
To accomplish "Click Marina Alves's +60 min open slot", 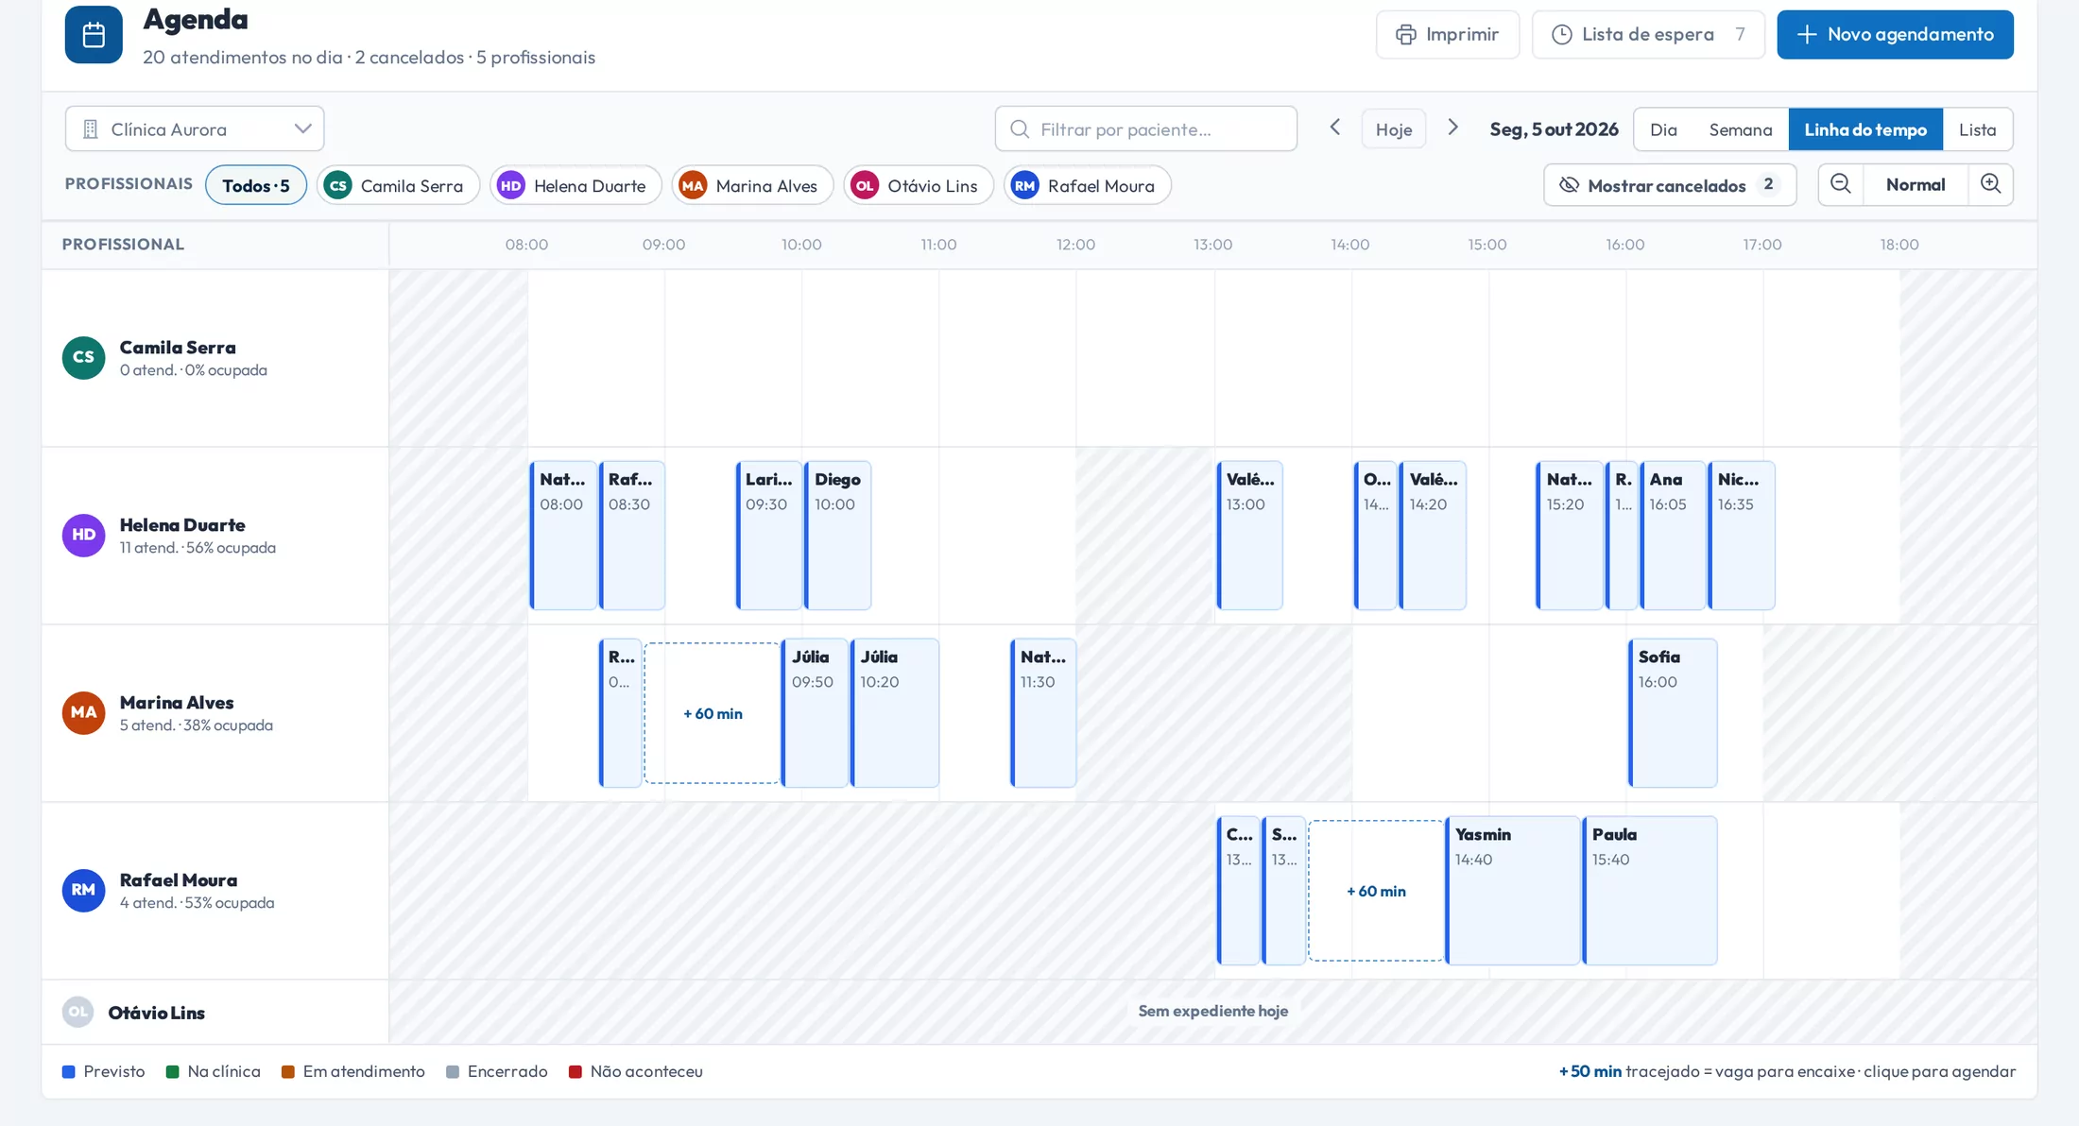I will pyautogui.click(x=713, y=713).
